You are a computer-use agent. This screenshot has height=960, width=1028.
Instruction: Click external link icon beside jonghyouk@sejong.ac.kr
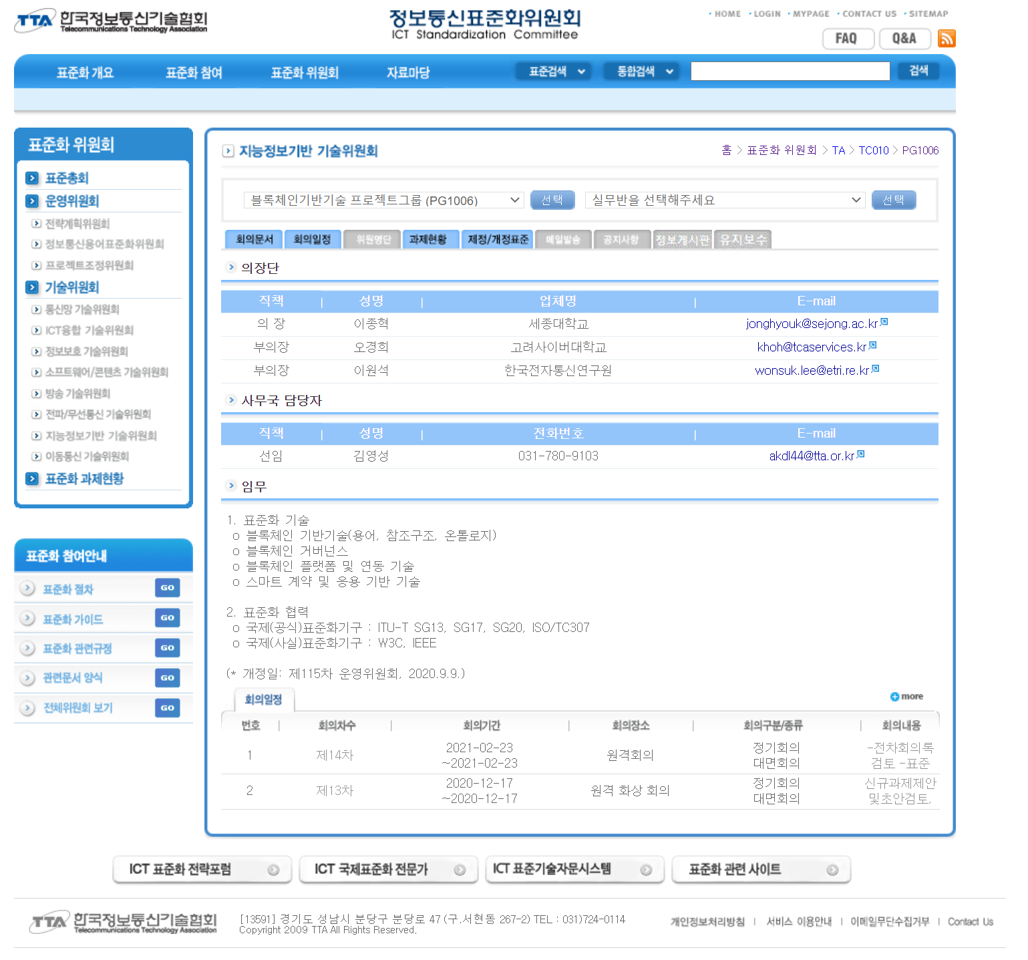pyautogui.click(x=884, y=322)
